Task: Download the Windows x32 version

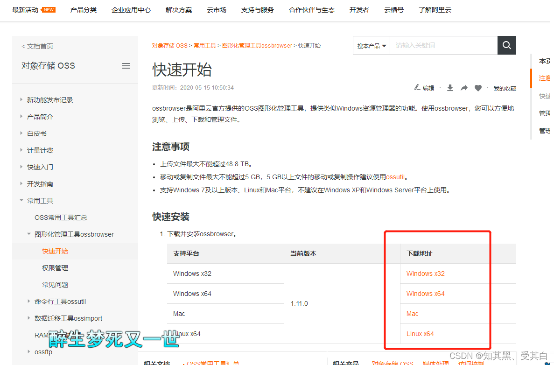Action: (x=425, y=274)
